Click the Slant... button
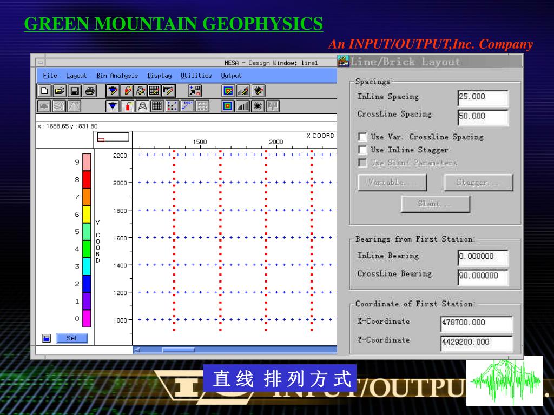 tap(436, 204)
